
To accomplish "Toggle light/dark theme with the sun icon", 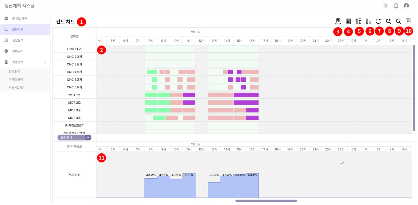I will tap(385, 6).
